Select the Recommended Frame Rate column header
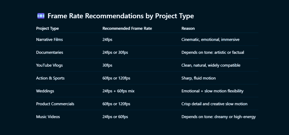The height and width of the screenshot is (135, 289). click(x=127, y=28)
